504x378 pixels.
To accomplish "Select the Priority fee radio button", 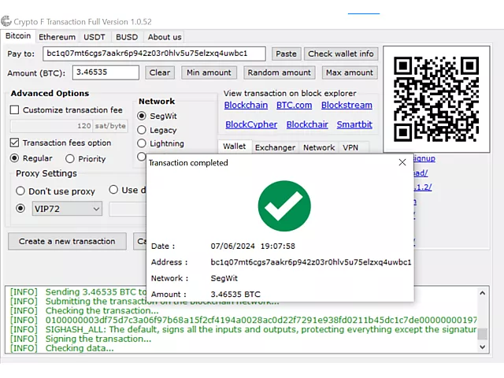I will (70, 159).
